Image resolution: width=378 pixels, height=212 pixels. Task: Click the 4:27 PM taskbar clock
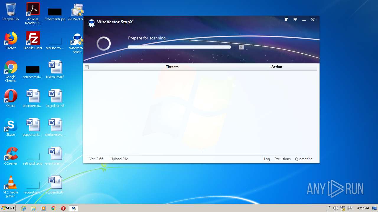[363, 208]
